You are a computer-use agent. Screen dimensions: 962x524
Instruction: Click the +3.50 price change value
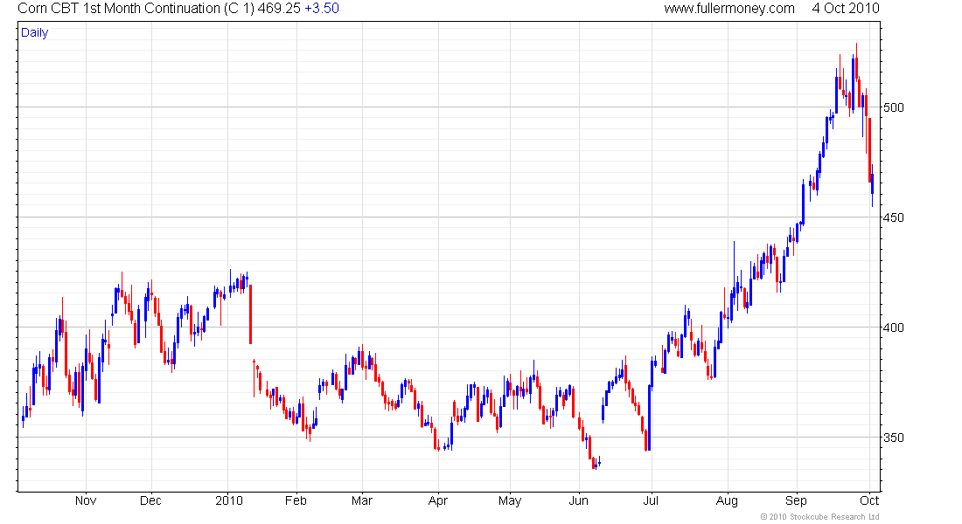[x=322, y=9]
